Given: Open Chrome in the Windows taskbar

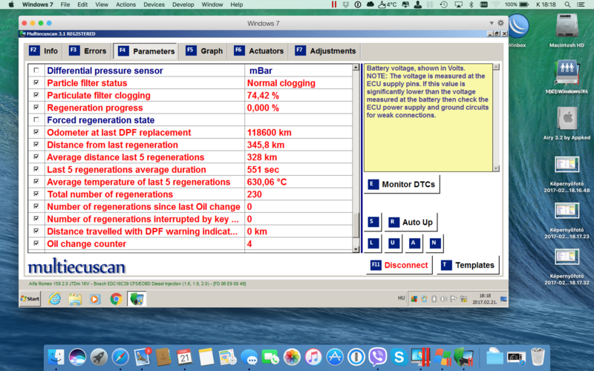Looking at the screenshot, I should pyautogui.click(x=116, y=298).
